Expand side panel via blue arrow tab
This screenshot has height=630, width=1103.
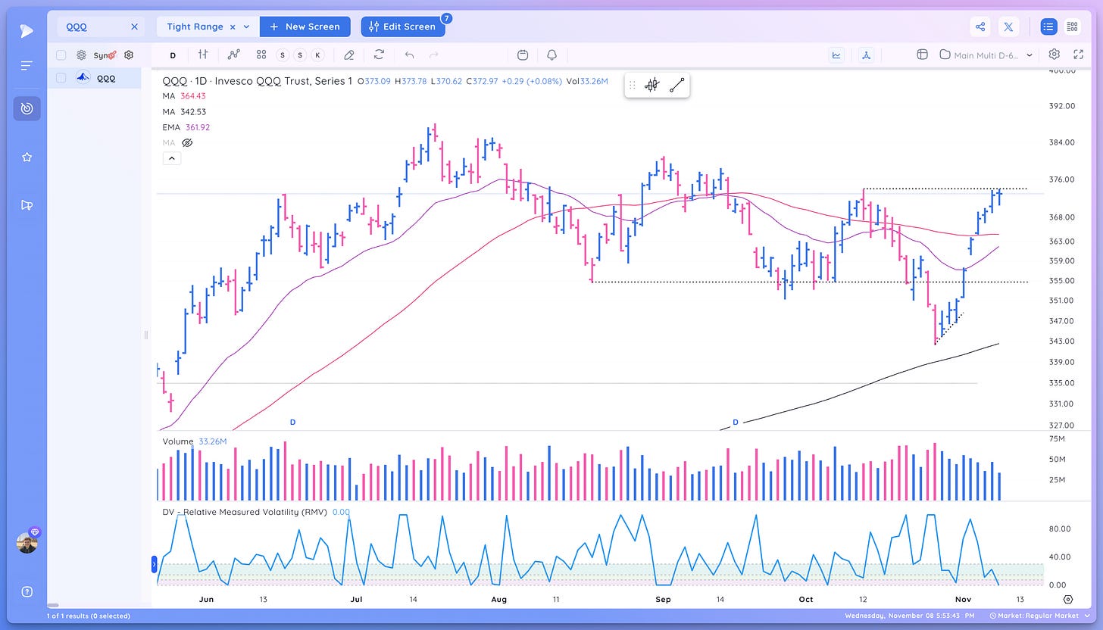(x=155, y=564)
